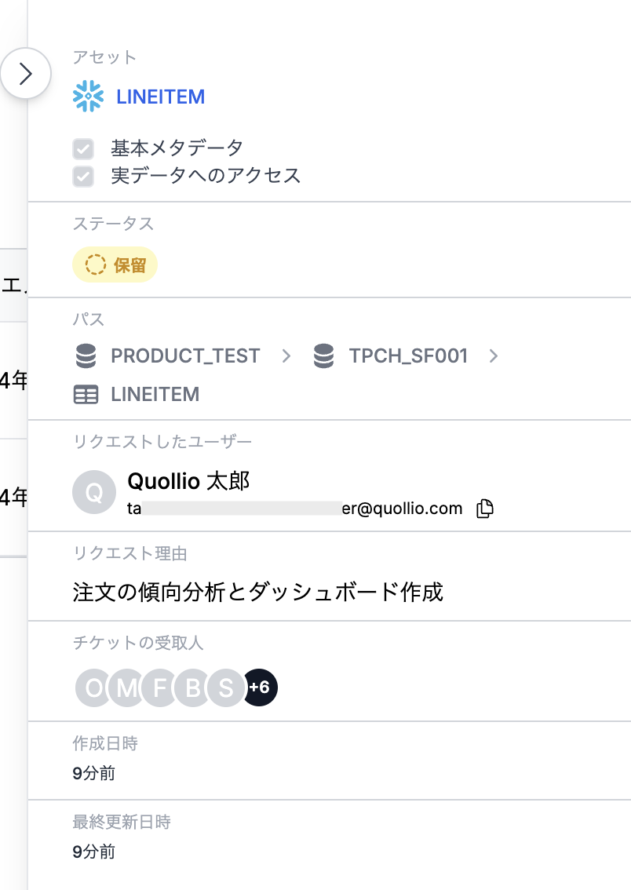Image resolution: width=631 pixels, height=890 pixels.
Task: Click chevron after PRODUCT_TEST in path
Action: [286, 356]
